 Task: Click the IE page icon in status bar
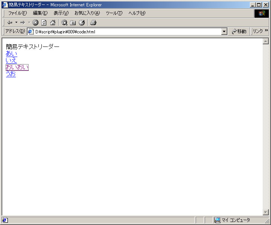(x=5, y=220)
